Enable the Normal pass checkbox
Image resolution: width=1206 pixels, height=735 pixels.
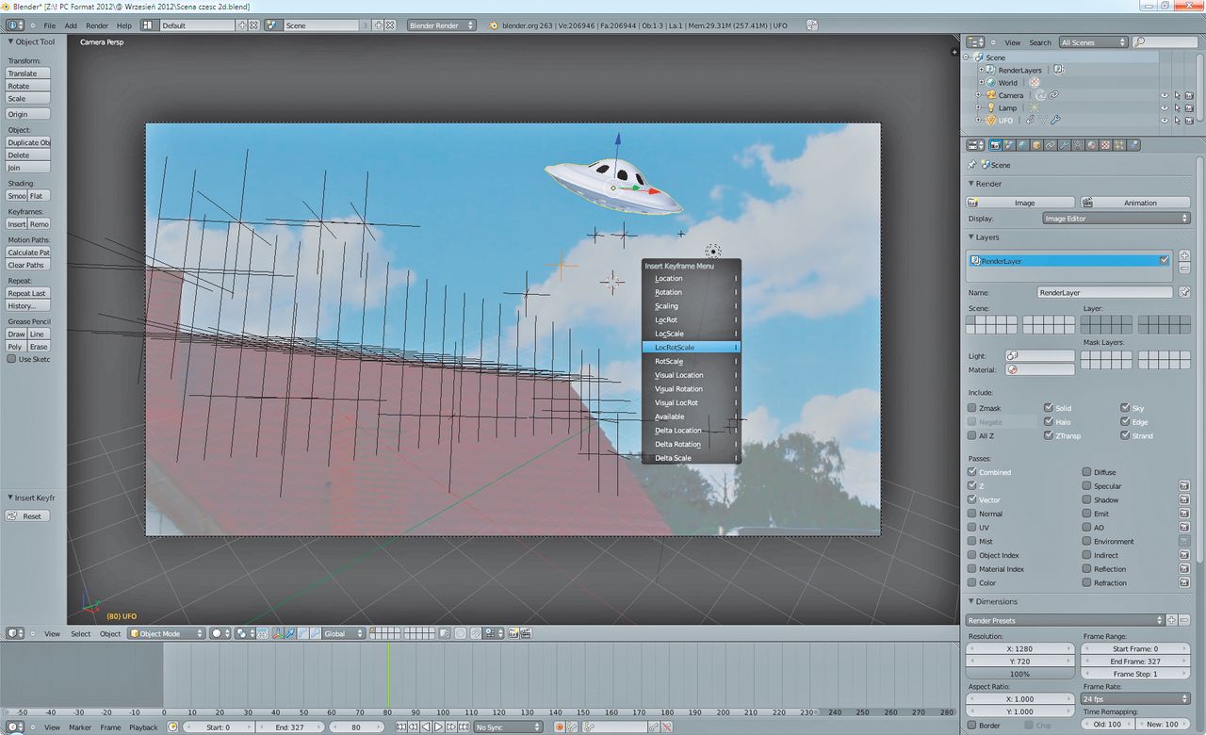[x=972, y=514]
